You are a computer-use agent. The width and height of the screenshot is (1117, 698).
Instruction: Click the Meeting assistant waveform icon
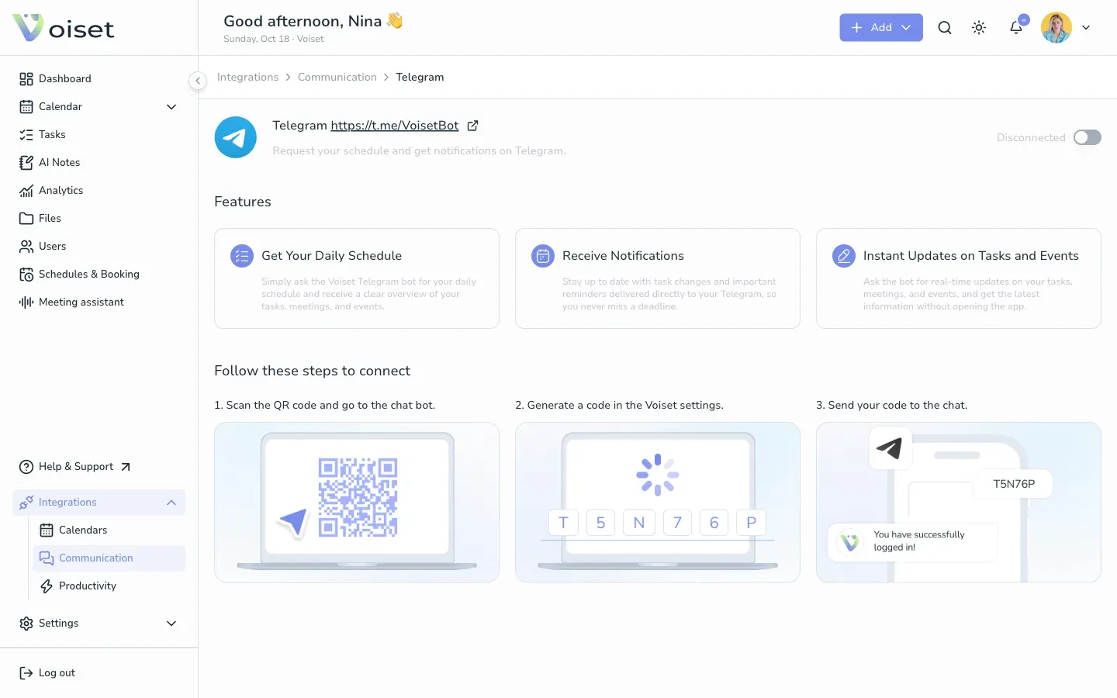click(26, 302)
